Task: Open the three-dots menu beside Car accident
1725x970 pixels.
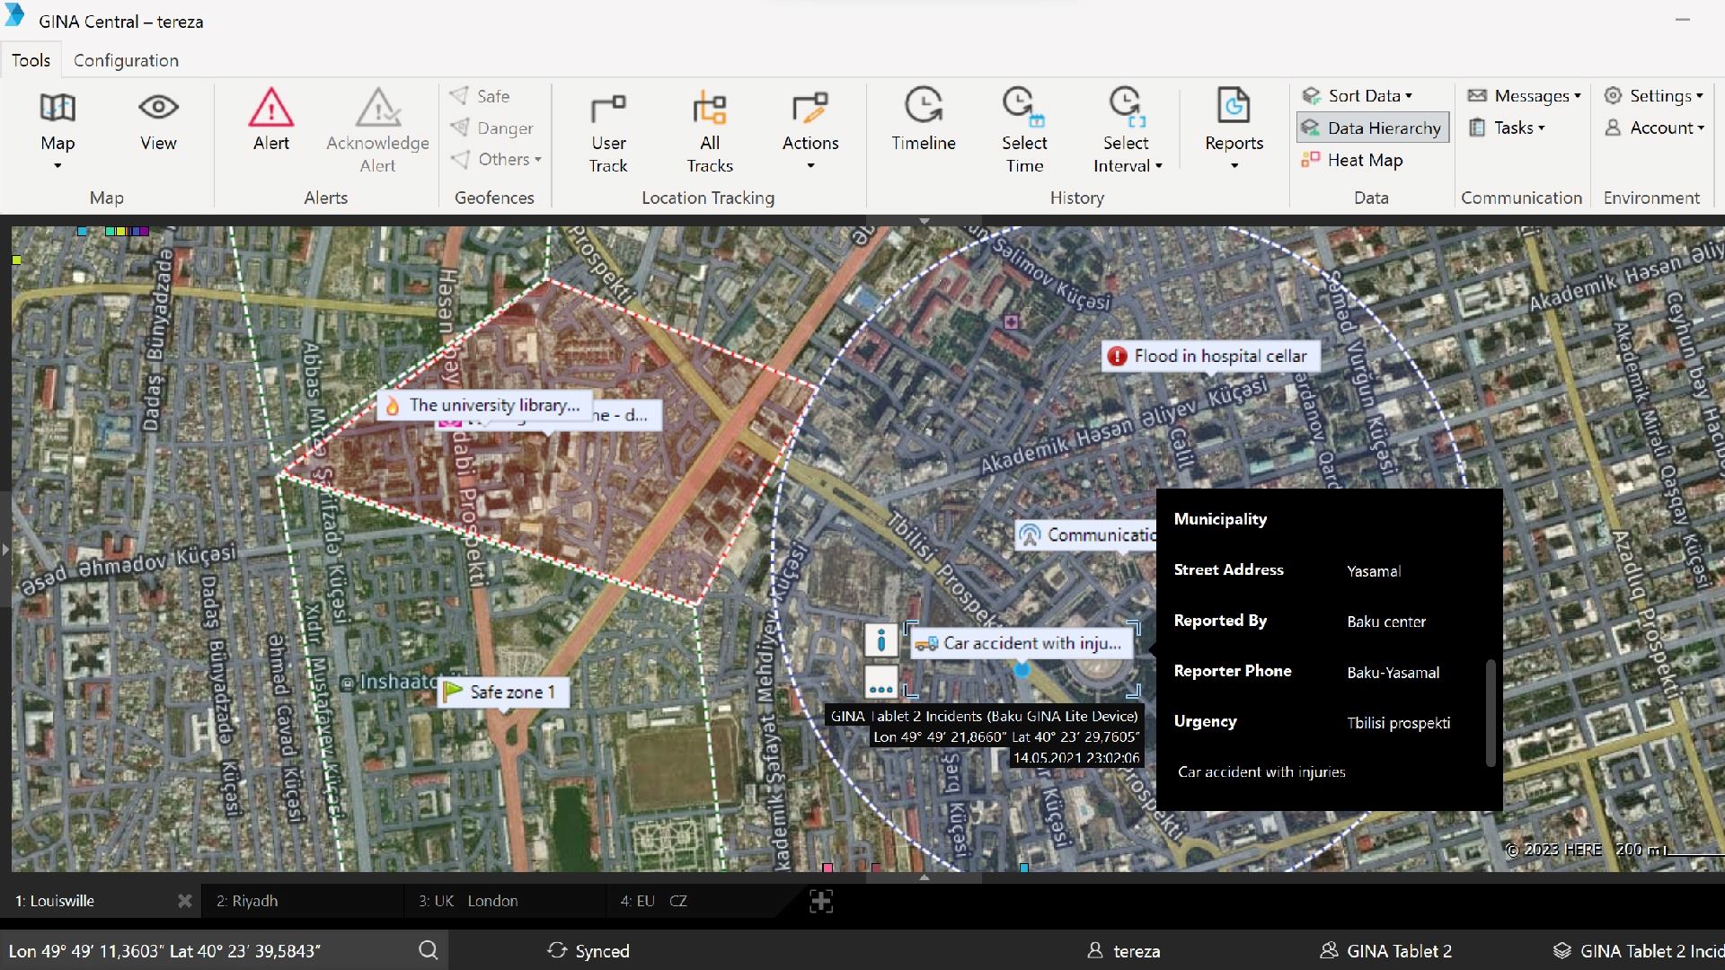Action: 881,683
